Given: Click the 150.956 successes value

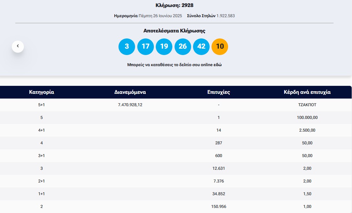Looking at the screenshot, I should coord(219,206).
